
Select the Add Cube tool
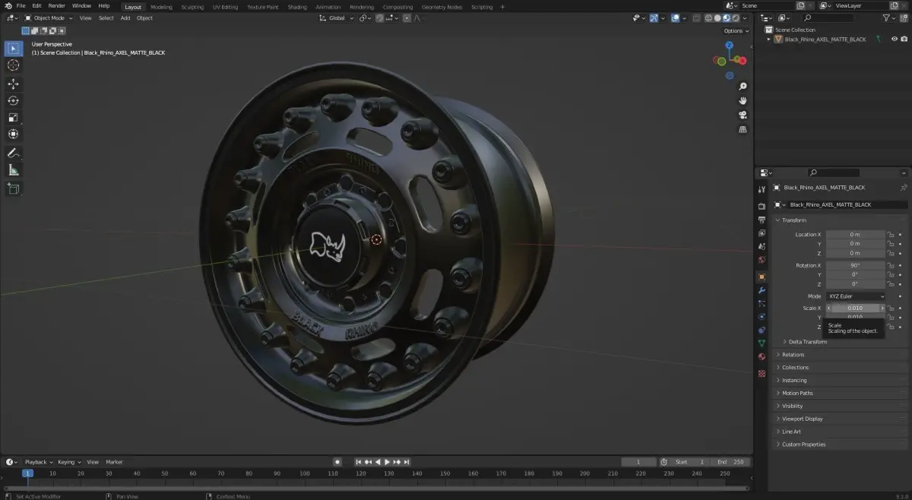coord(13,188)
